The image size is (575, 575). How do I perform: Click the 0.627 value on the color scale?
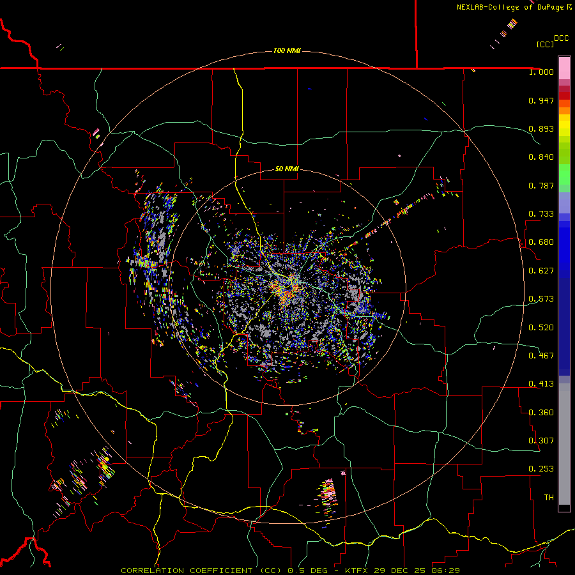[541, 271]
